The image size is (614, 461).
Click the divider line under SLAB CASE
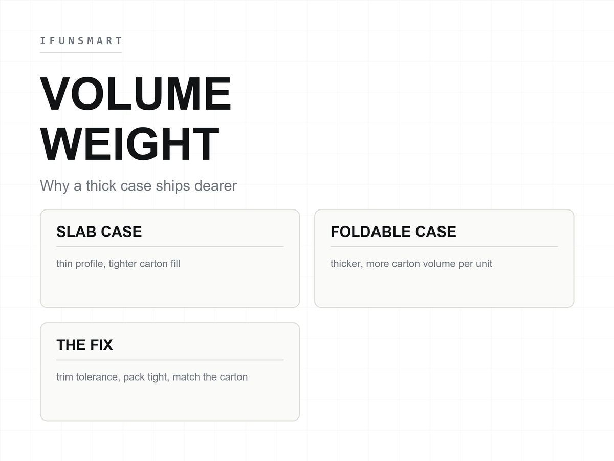point(170,246)
